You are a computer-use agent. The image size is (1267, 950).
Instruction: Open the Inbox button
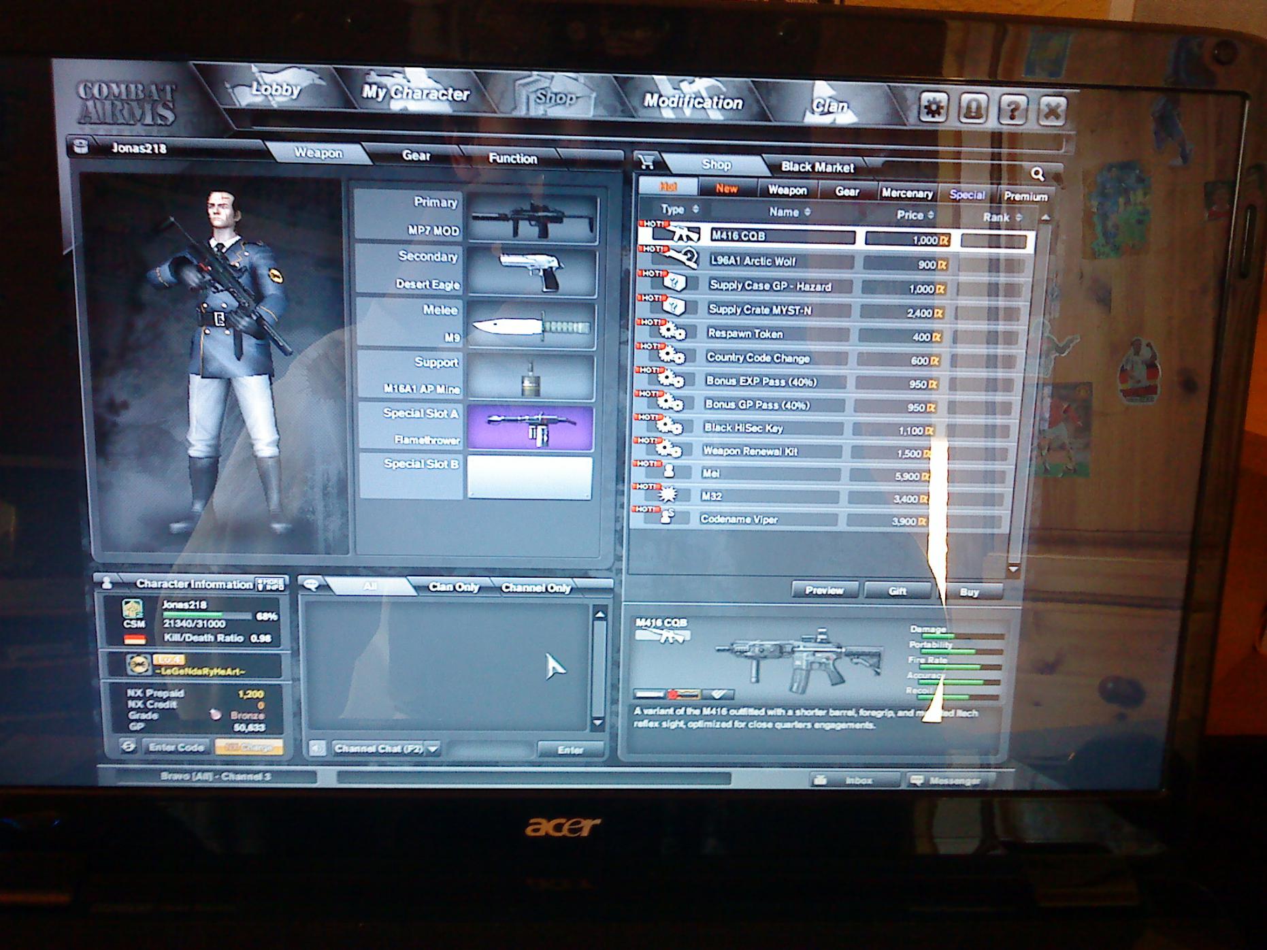coord(854,780)
